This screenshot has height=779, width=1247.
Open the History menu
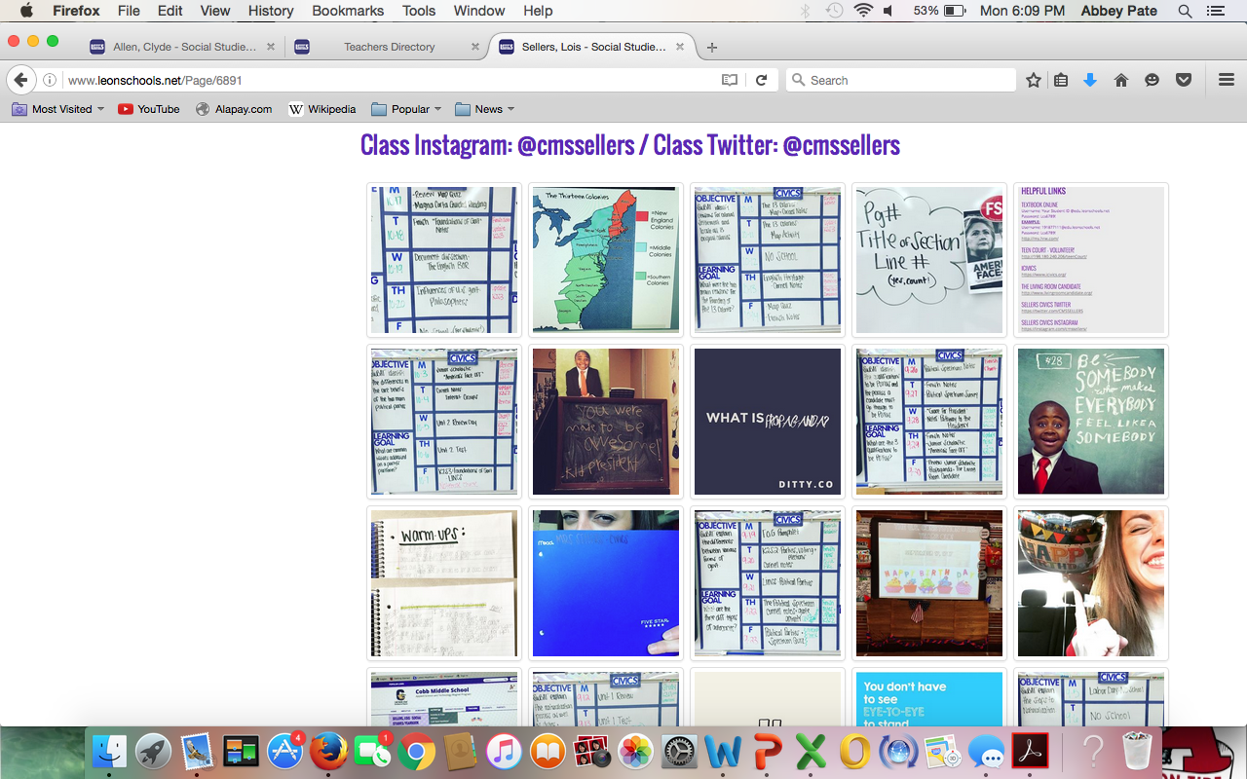[271, 11]
